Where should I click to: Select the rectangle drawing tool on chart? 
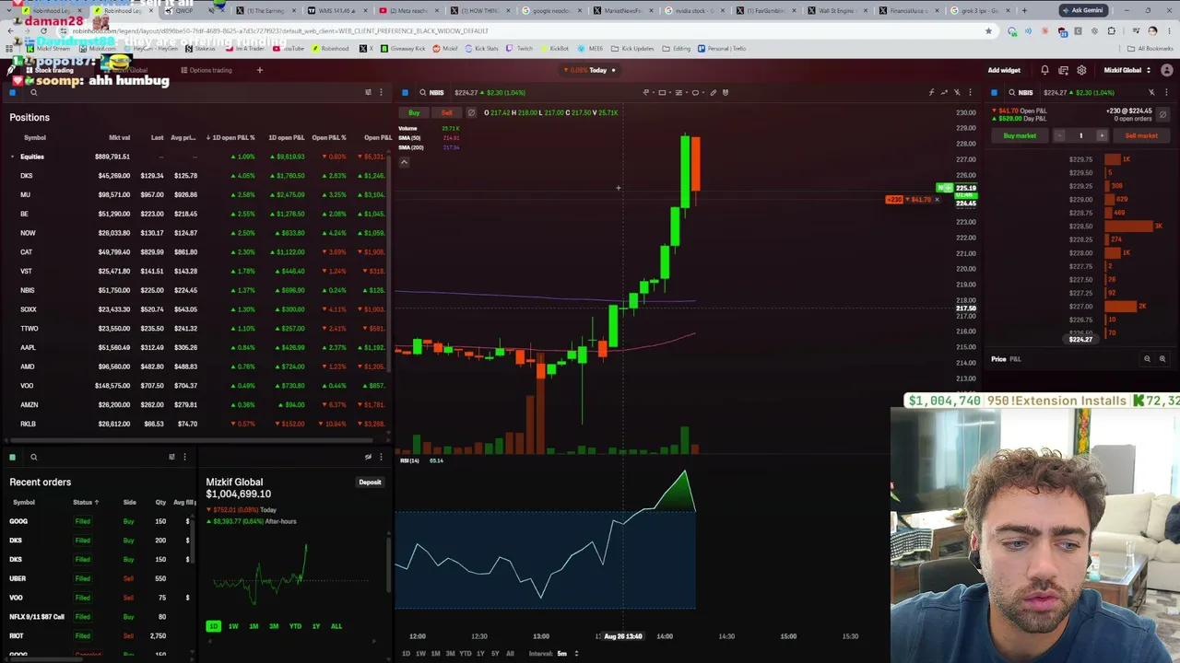662,92
